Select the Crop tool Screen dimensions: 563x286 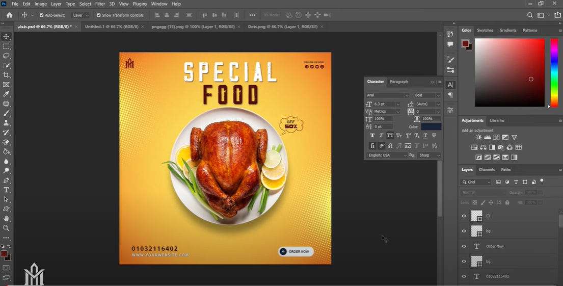6,75
